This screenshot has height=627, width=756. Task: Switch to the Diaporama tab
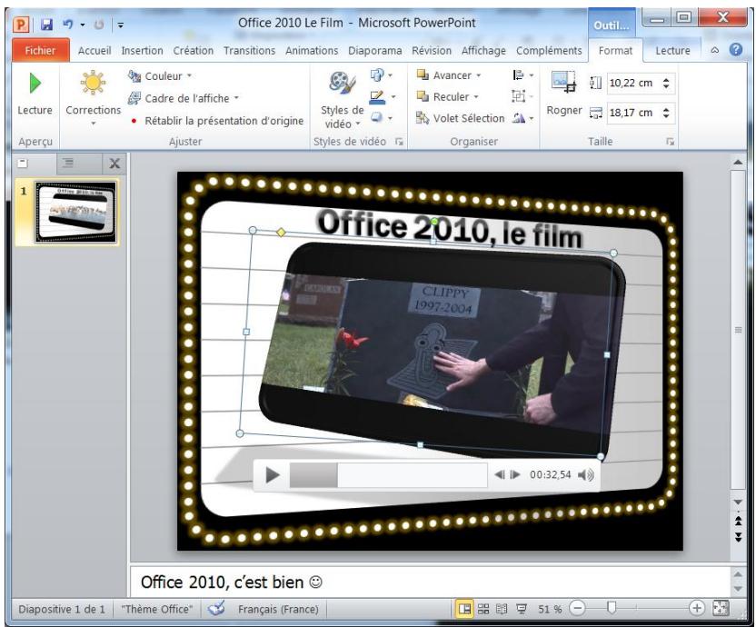374,51
